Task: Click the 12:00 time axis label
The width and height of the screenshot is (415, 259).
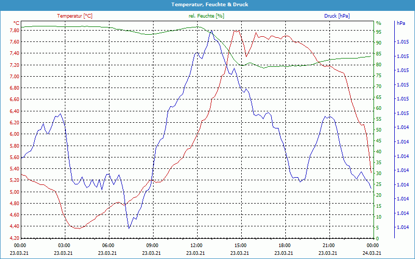Action: coord(197,245)
